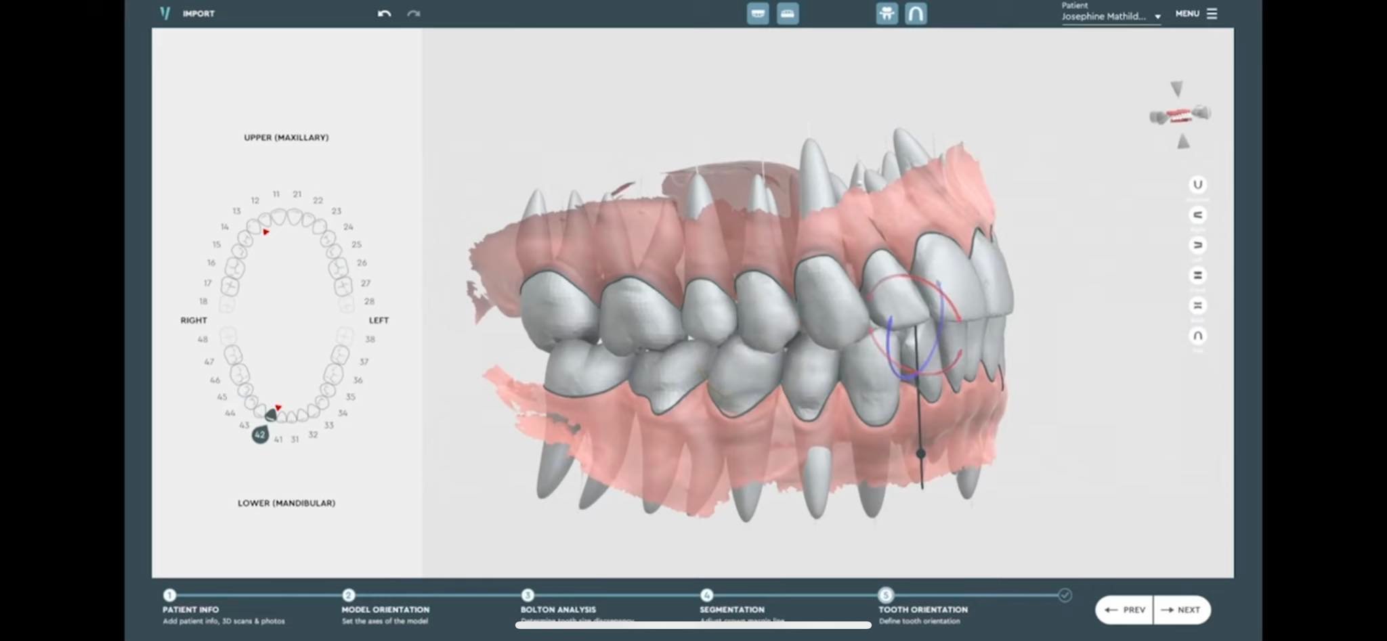The width and height of the screenshot is (1387, 641).
Task: Click the UPPER (MAXILLARY) label
Action: pyautogui.click(x=286, y=137)
